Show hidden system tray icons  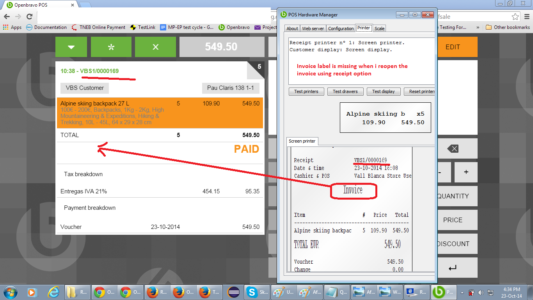click(x=462, y=292)
